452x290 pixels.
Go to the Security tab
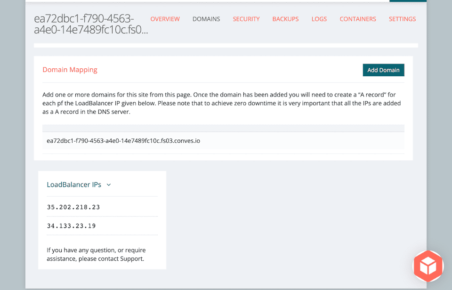pyautogui.click(x=246, y=19)
